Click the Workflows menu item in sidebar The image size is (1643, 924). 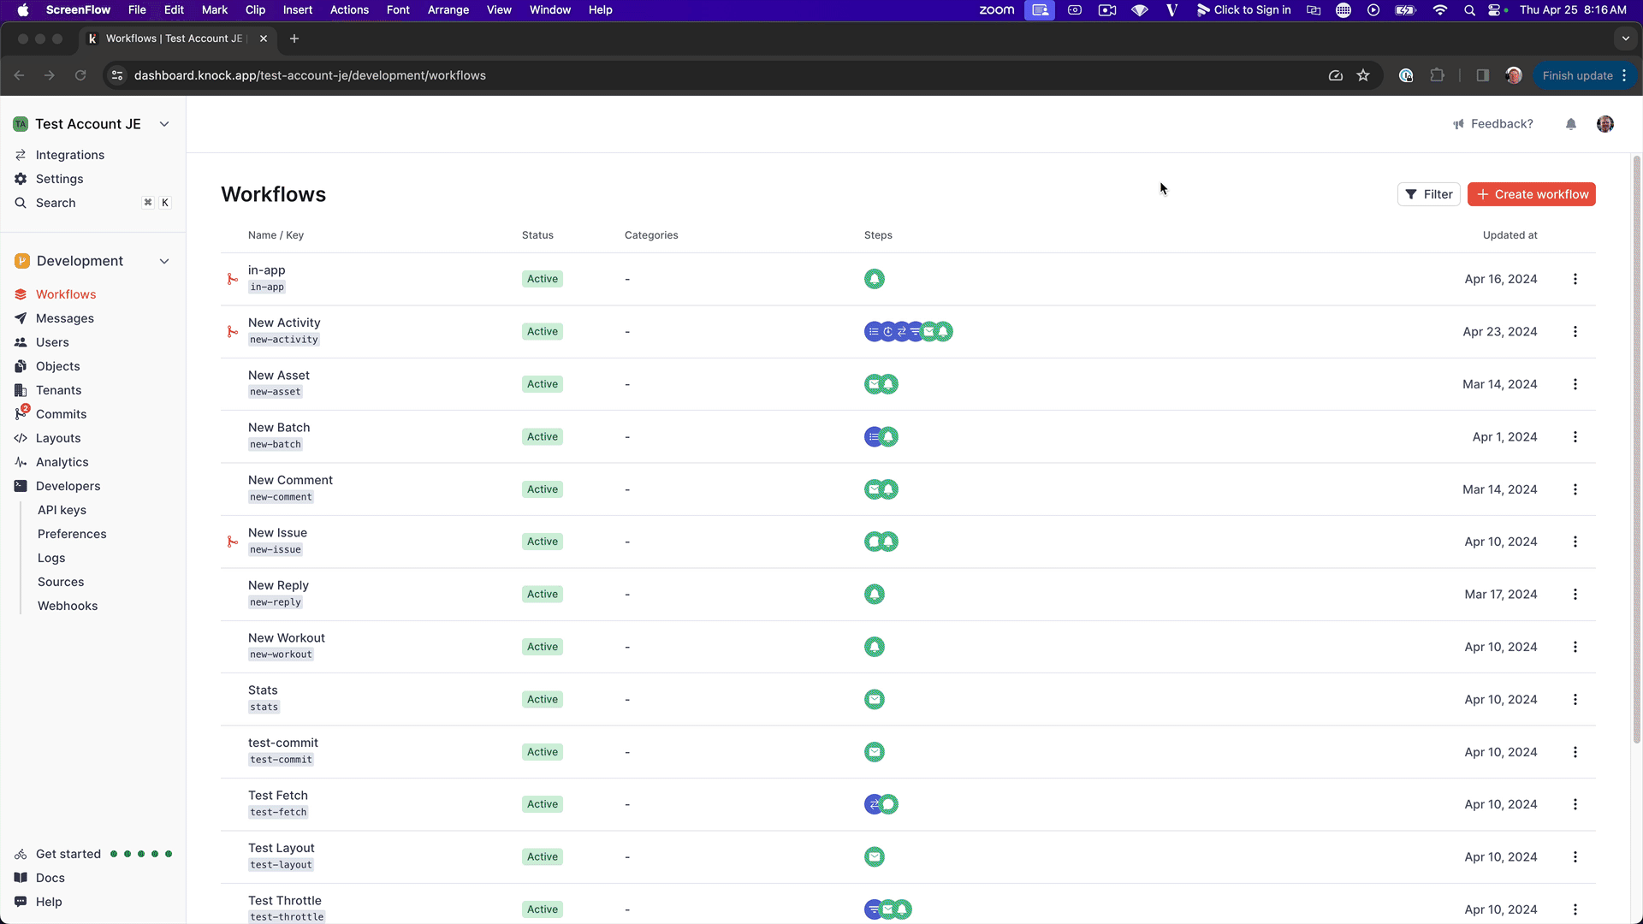[65, 293]
